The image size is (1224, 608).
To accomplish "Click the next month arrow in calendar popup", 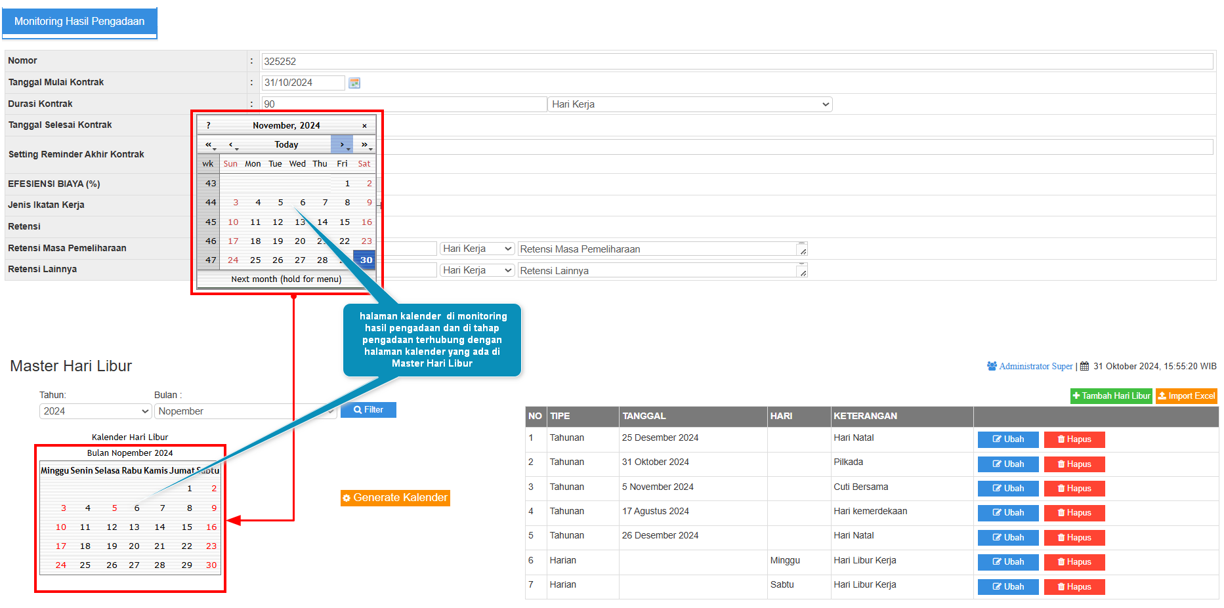I will click(x=342, y=144).
